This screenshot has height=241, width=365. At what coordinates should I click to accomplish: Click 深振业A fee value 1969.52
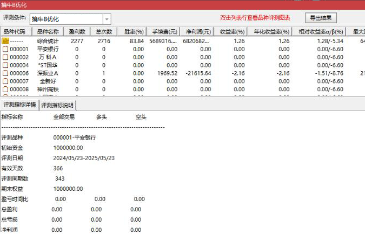[x=168, y=73]
